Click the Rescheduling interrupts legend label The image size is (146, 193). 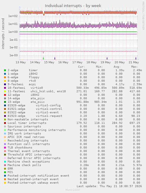coord(28,141)
